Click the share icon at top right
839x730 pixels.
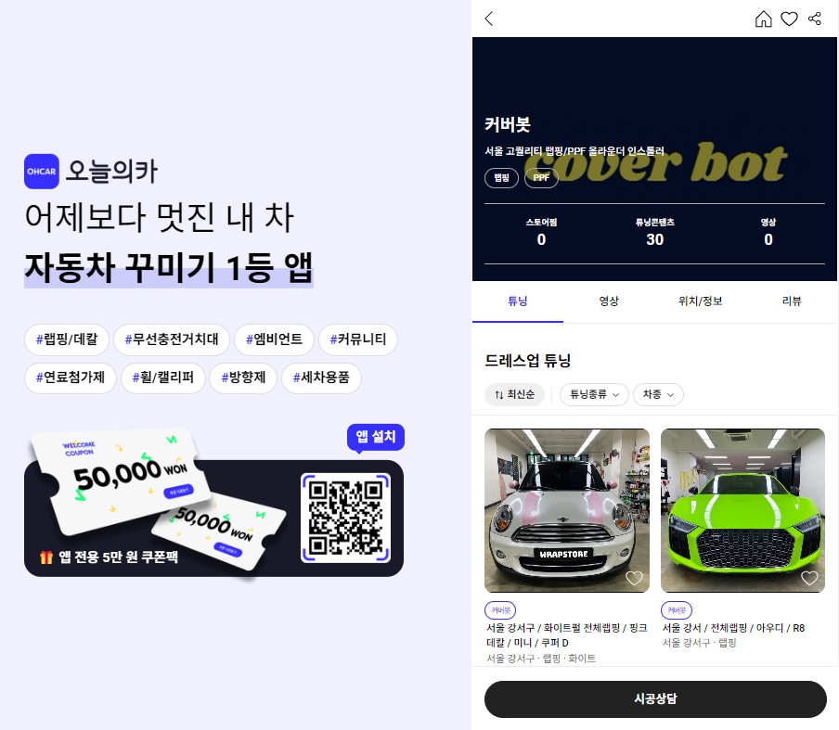[814, 19]
